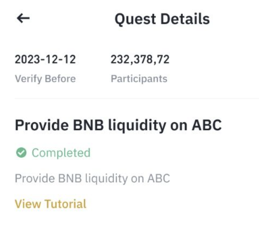Select the bold Provide BNB liquidity heading

(118, 126)
